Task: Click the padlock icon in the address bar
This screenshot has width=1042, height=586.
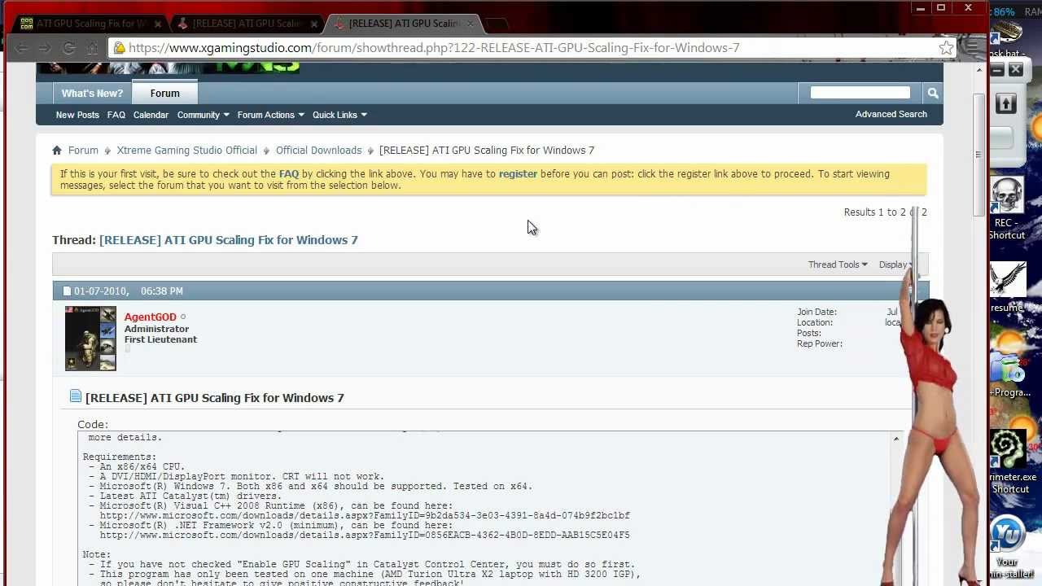Action: point(120,48)
